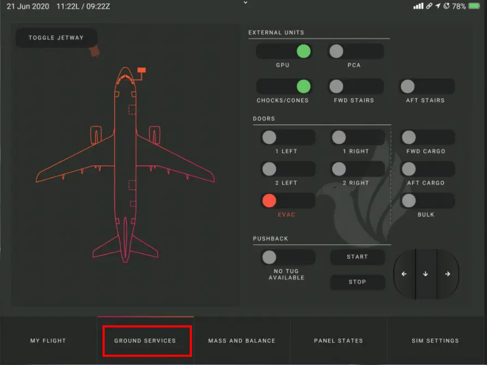Enable the FWD Stairs switch
This screenshot has height=365, width=487.
coord(356,86)
